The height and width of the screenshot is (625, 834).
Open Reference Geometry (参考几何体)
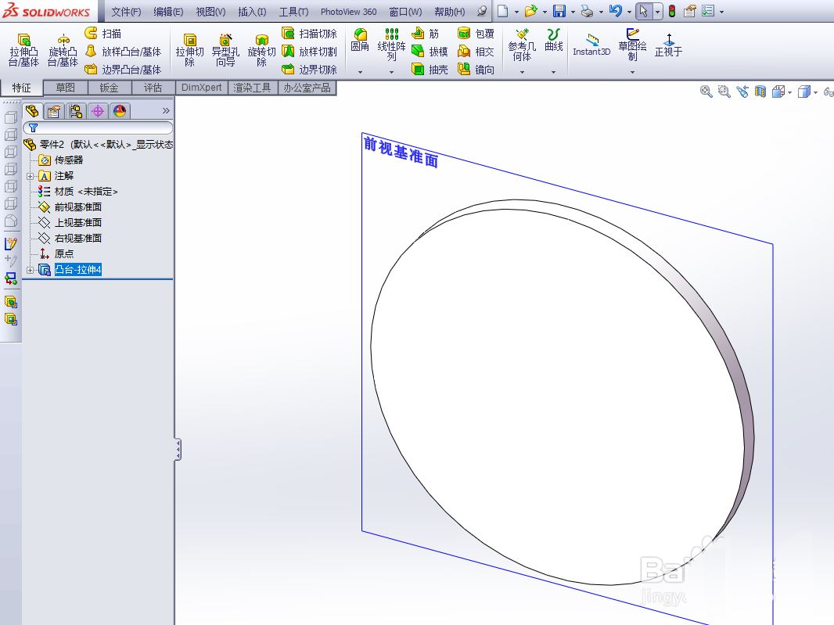pyautogui.click(x=522, y=45)
